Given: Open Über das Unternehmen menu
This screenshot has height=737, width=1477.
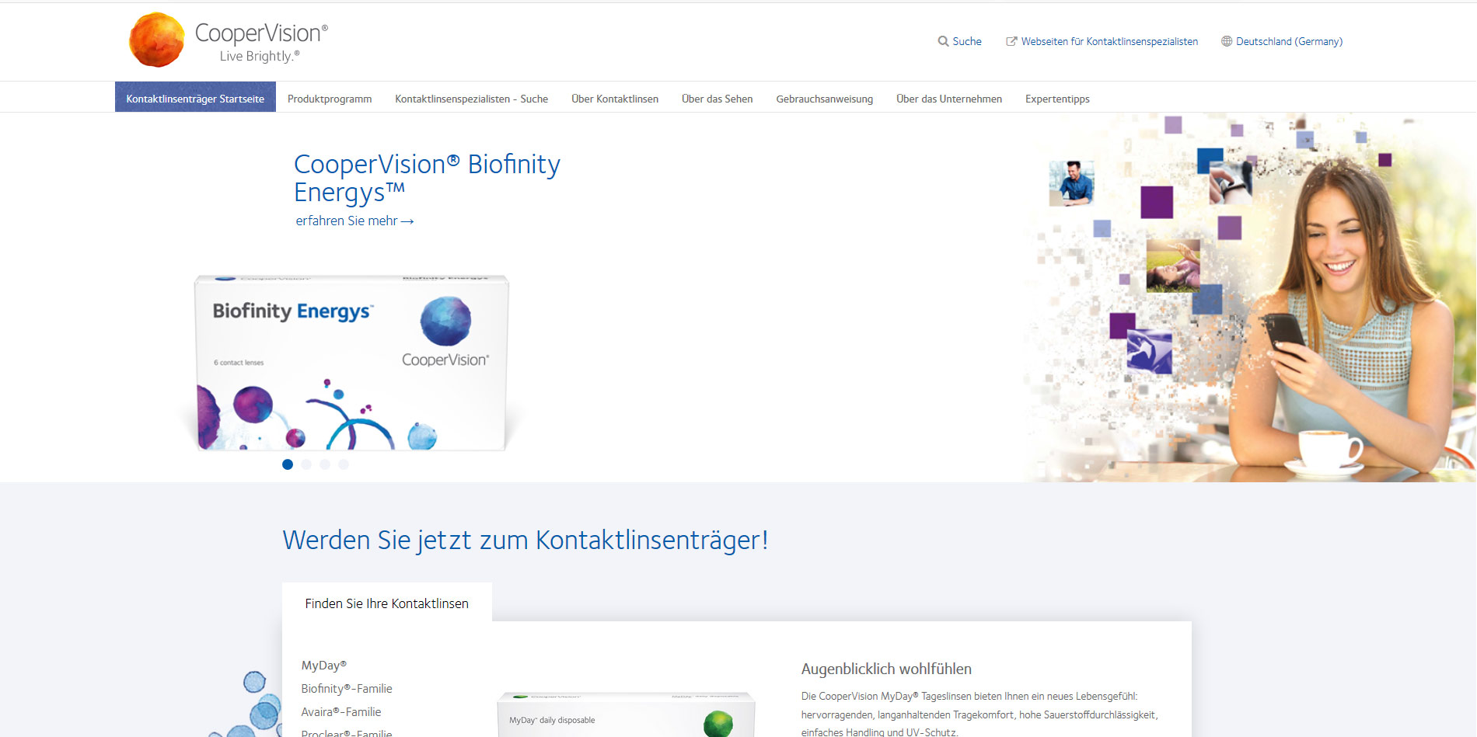Looking at the screenshot, I should pyautogui.click(x=949, y=99).
